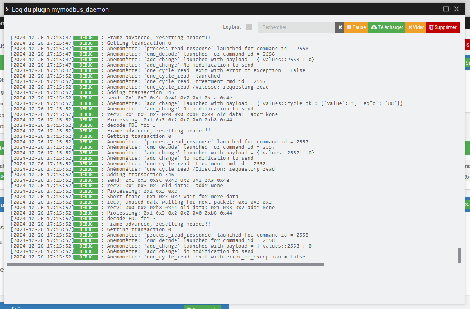Click the pause icon on the Pause button
Screen dimensions: 470x309
[349, 27]
